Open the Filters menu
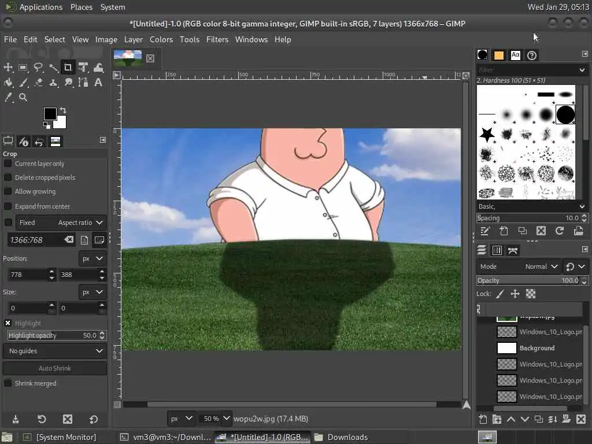Image resolution: width=592 pixels, height=444 pixels. [217, 39]
